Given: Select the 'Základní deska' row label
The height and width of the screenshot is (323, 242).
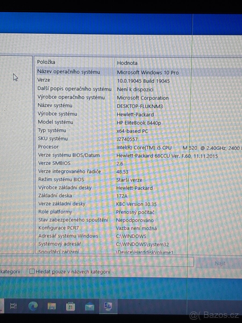Looking at the screenshot, I should pos(55,195).
